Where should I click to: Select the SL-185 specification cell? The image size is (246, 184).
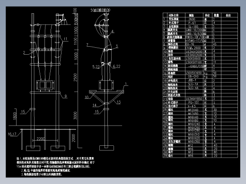(193, 26)
